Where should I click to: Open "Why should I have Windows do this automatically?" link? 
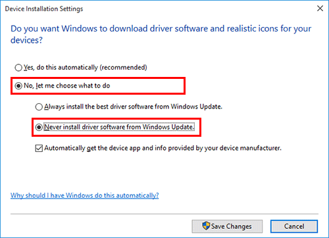85,195
